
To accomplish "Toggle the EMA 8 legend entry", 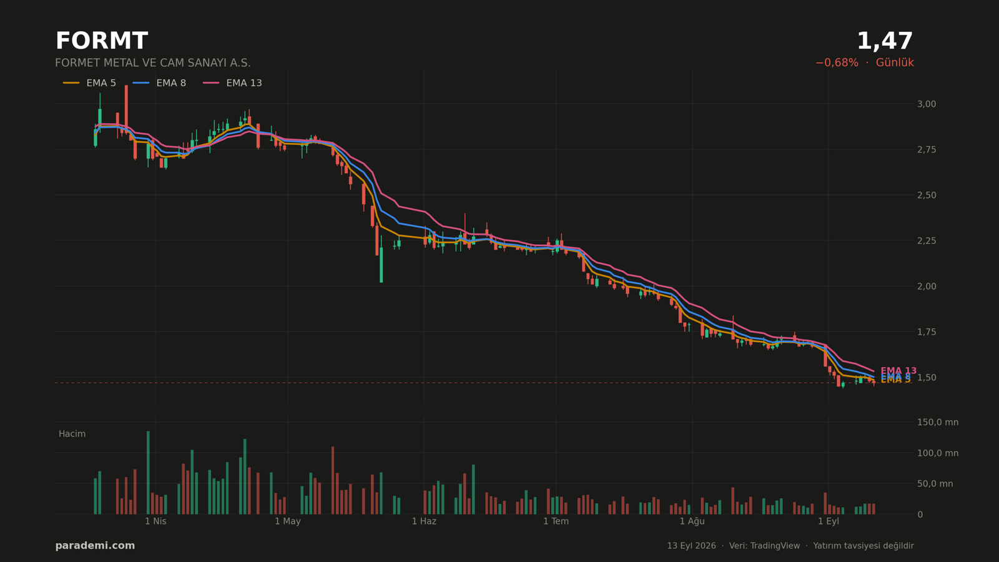I will pos(159,83).
